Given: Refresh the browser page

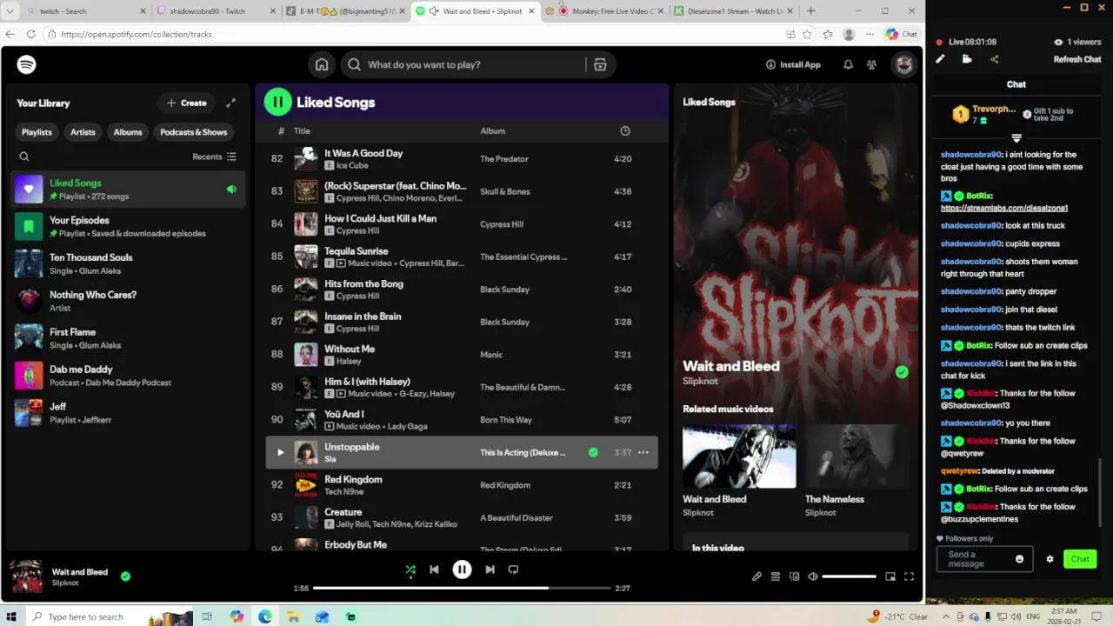Looking at the screenshot, I should [x=30, y=34].
